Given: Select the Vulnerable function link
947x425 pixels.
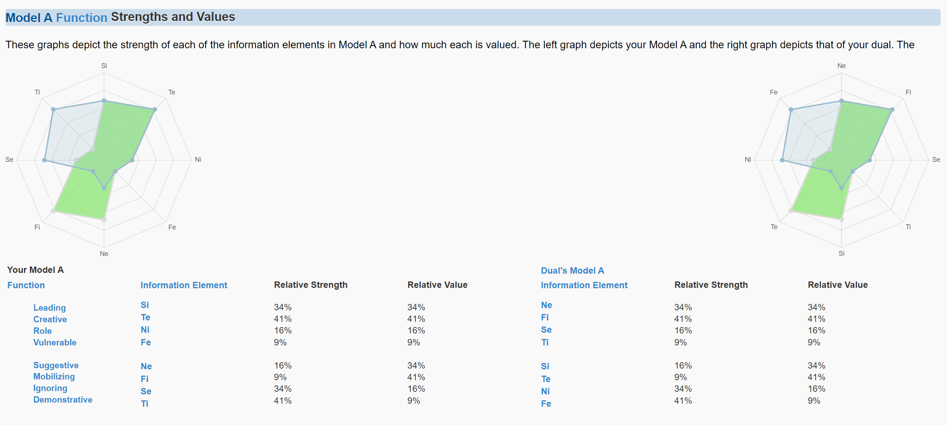Looking at the screenshot, I should (x=55, y=342).
